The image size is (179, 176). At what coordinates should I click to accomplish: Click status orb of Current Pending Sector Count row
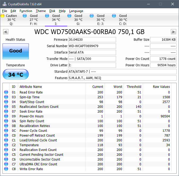[6, 155]
